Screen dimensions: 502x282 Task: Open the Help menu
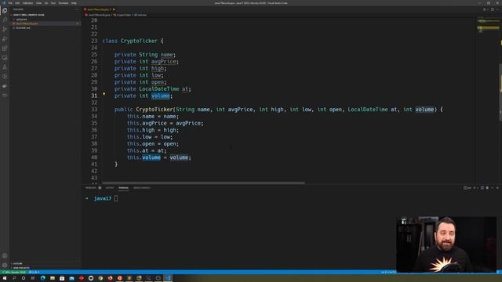click(x=74, y=3)
